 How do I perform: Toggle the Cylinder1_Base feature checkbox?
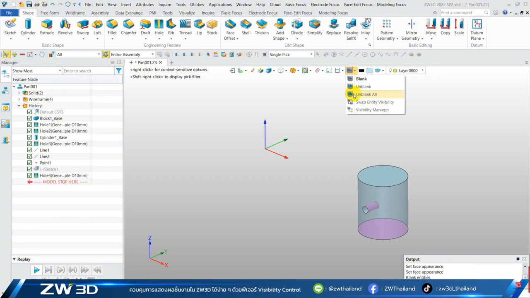[x=29, y=137]
